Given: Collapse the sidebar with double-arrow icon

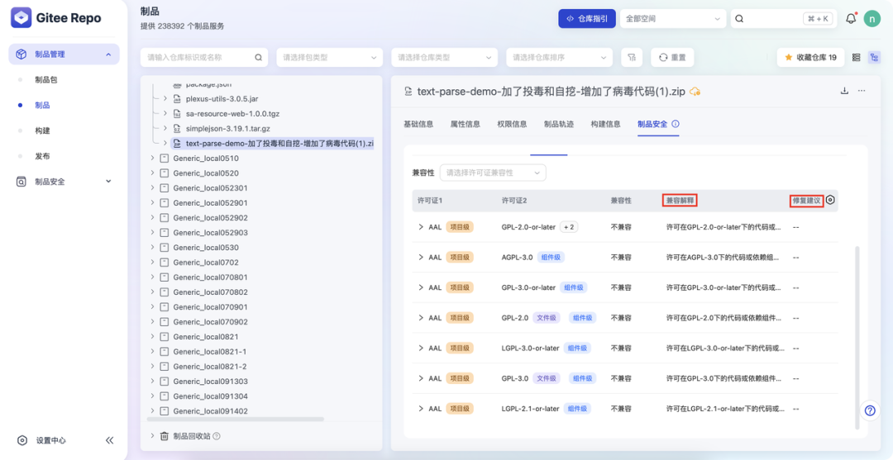Looking at the screenshot, I should (x=109, y=440).
